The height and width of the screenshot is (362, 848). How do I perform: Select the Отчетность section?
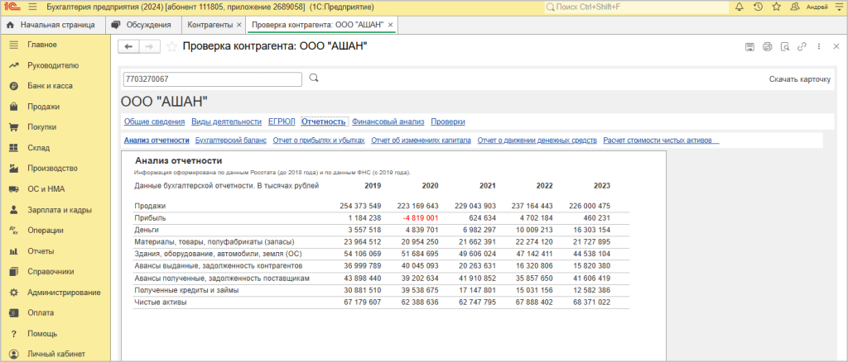pos(324,121)
